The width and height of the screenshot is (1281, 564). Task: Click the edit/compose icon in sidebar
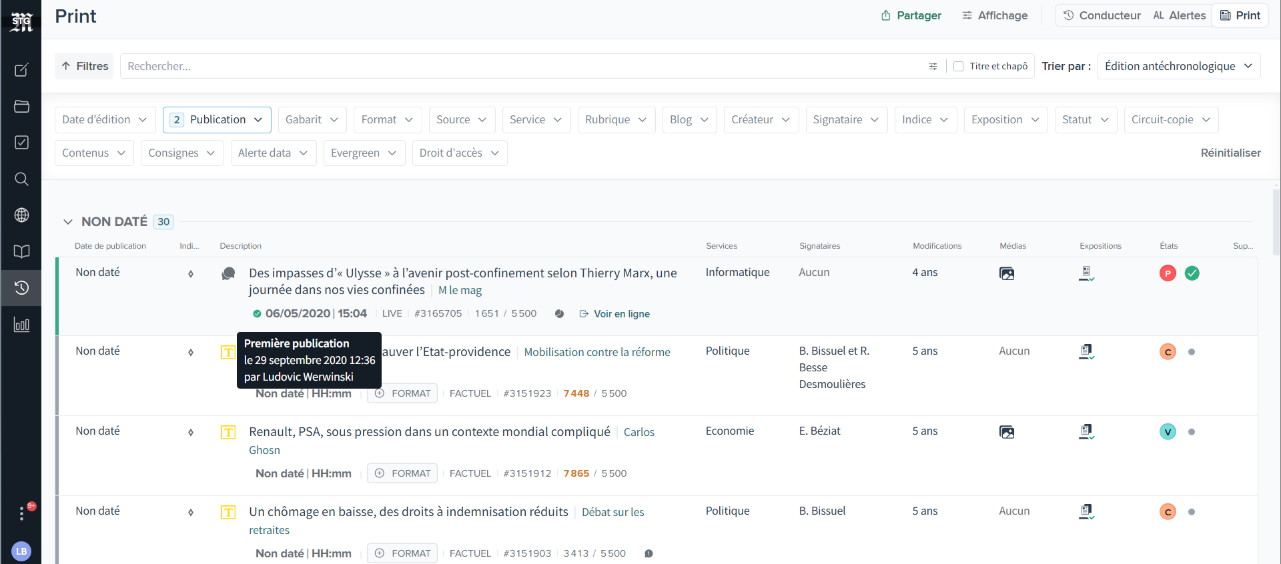(21, 70)
